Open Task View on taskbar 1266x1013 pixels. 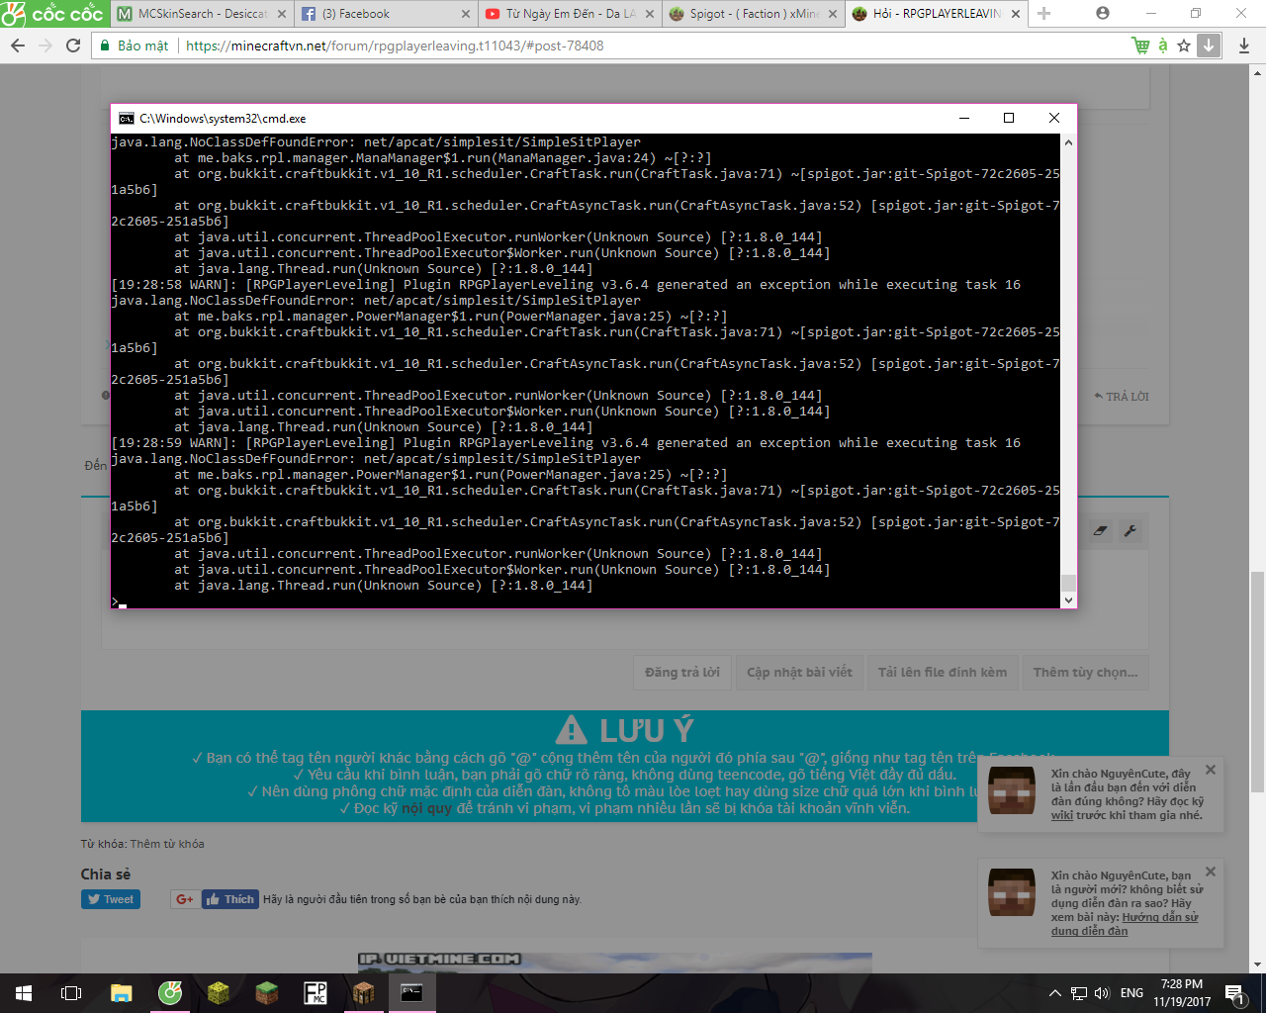click(71, 993)
